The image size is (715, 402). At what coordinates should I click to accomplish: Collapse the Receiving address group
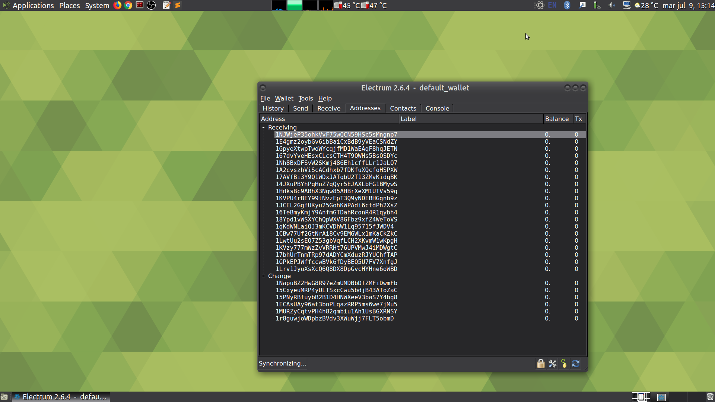tap(263, 127)
